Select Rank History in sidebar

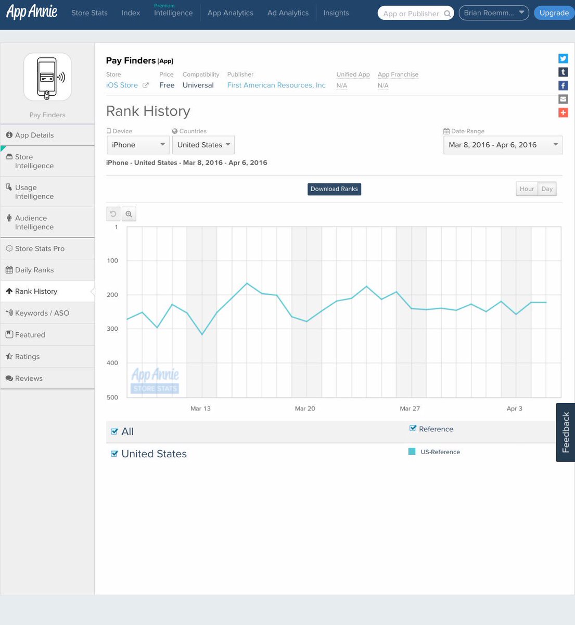tap(47, 291)
